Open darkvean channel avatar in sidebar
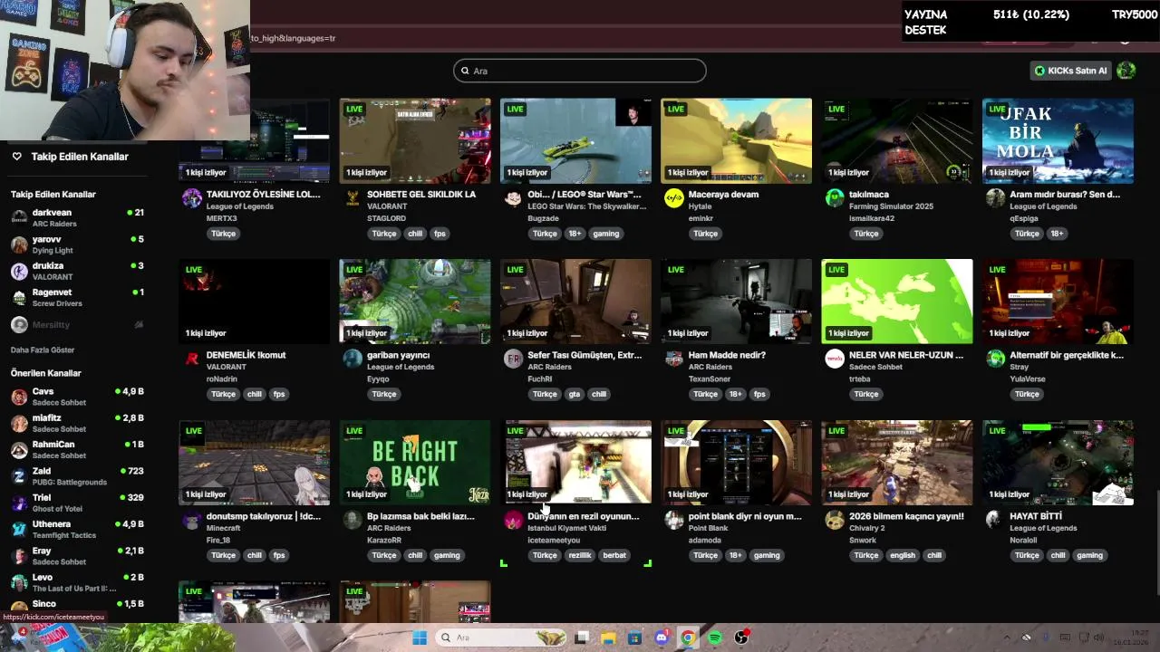This screenshot has width=1160, height=652. pyautogui.click(x=19, y=217)
